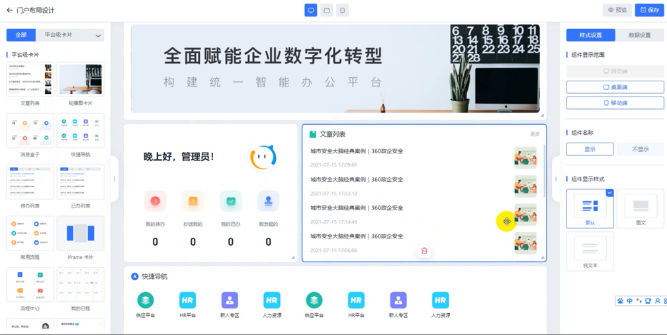Open the 平台级卡片 dropdown
Image resolution: width=667 pixels, height=335 pixels.
pos(69,35)
